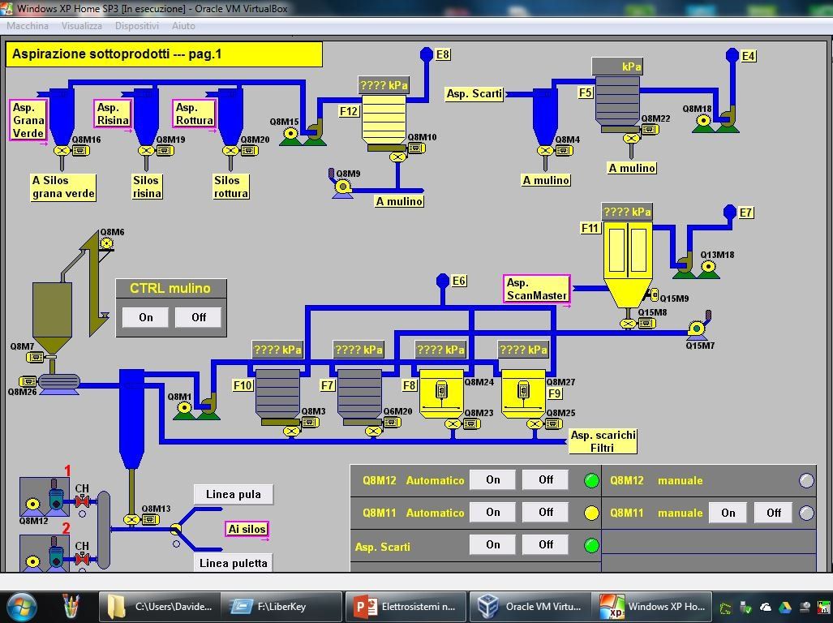Open the Dispositivi menu
Screen dimensions: 833x623
coord(136,26)
